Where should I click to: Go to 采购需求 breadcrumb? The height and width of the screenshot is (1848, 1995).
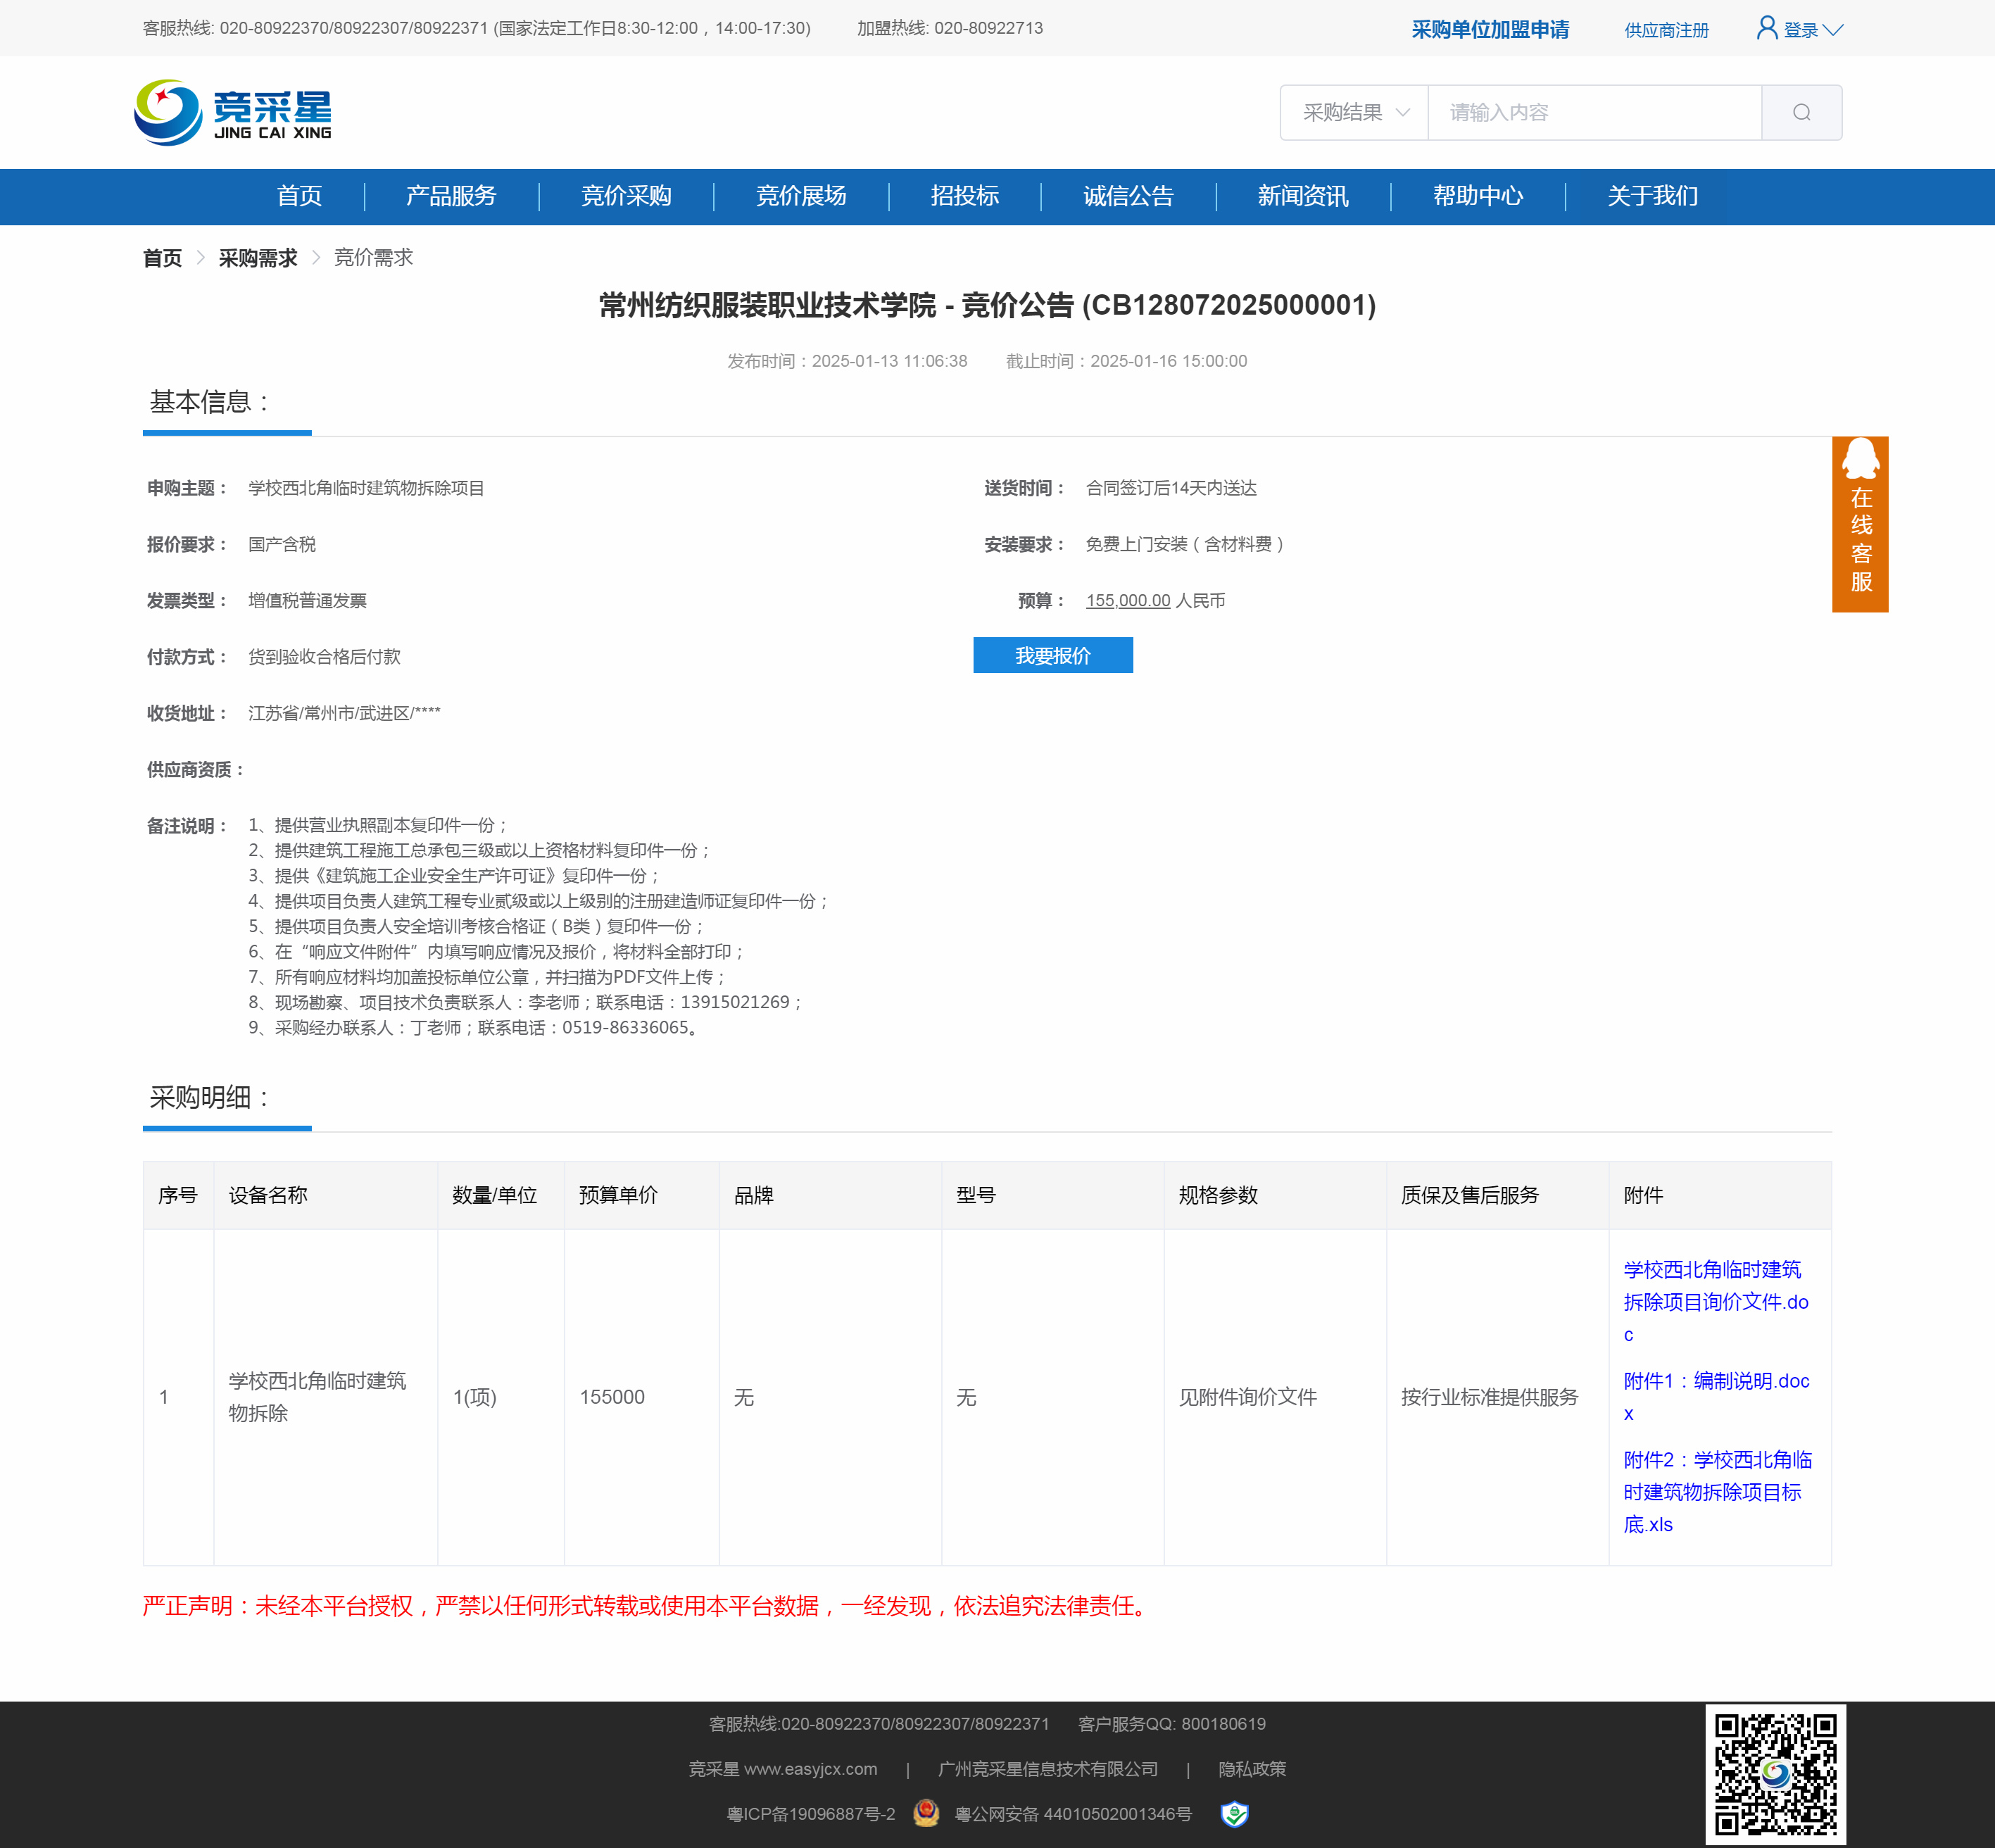tap(258, 258)
